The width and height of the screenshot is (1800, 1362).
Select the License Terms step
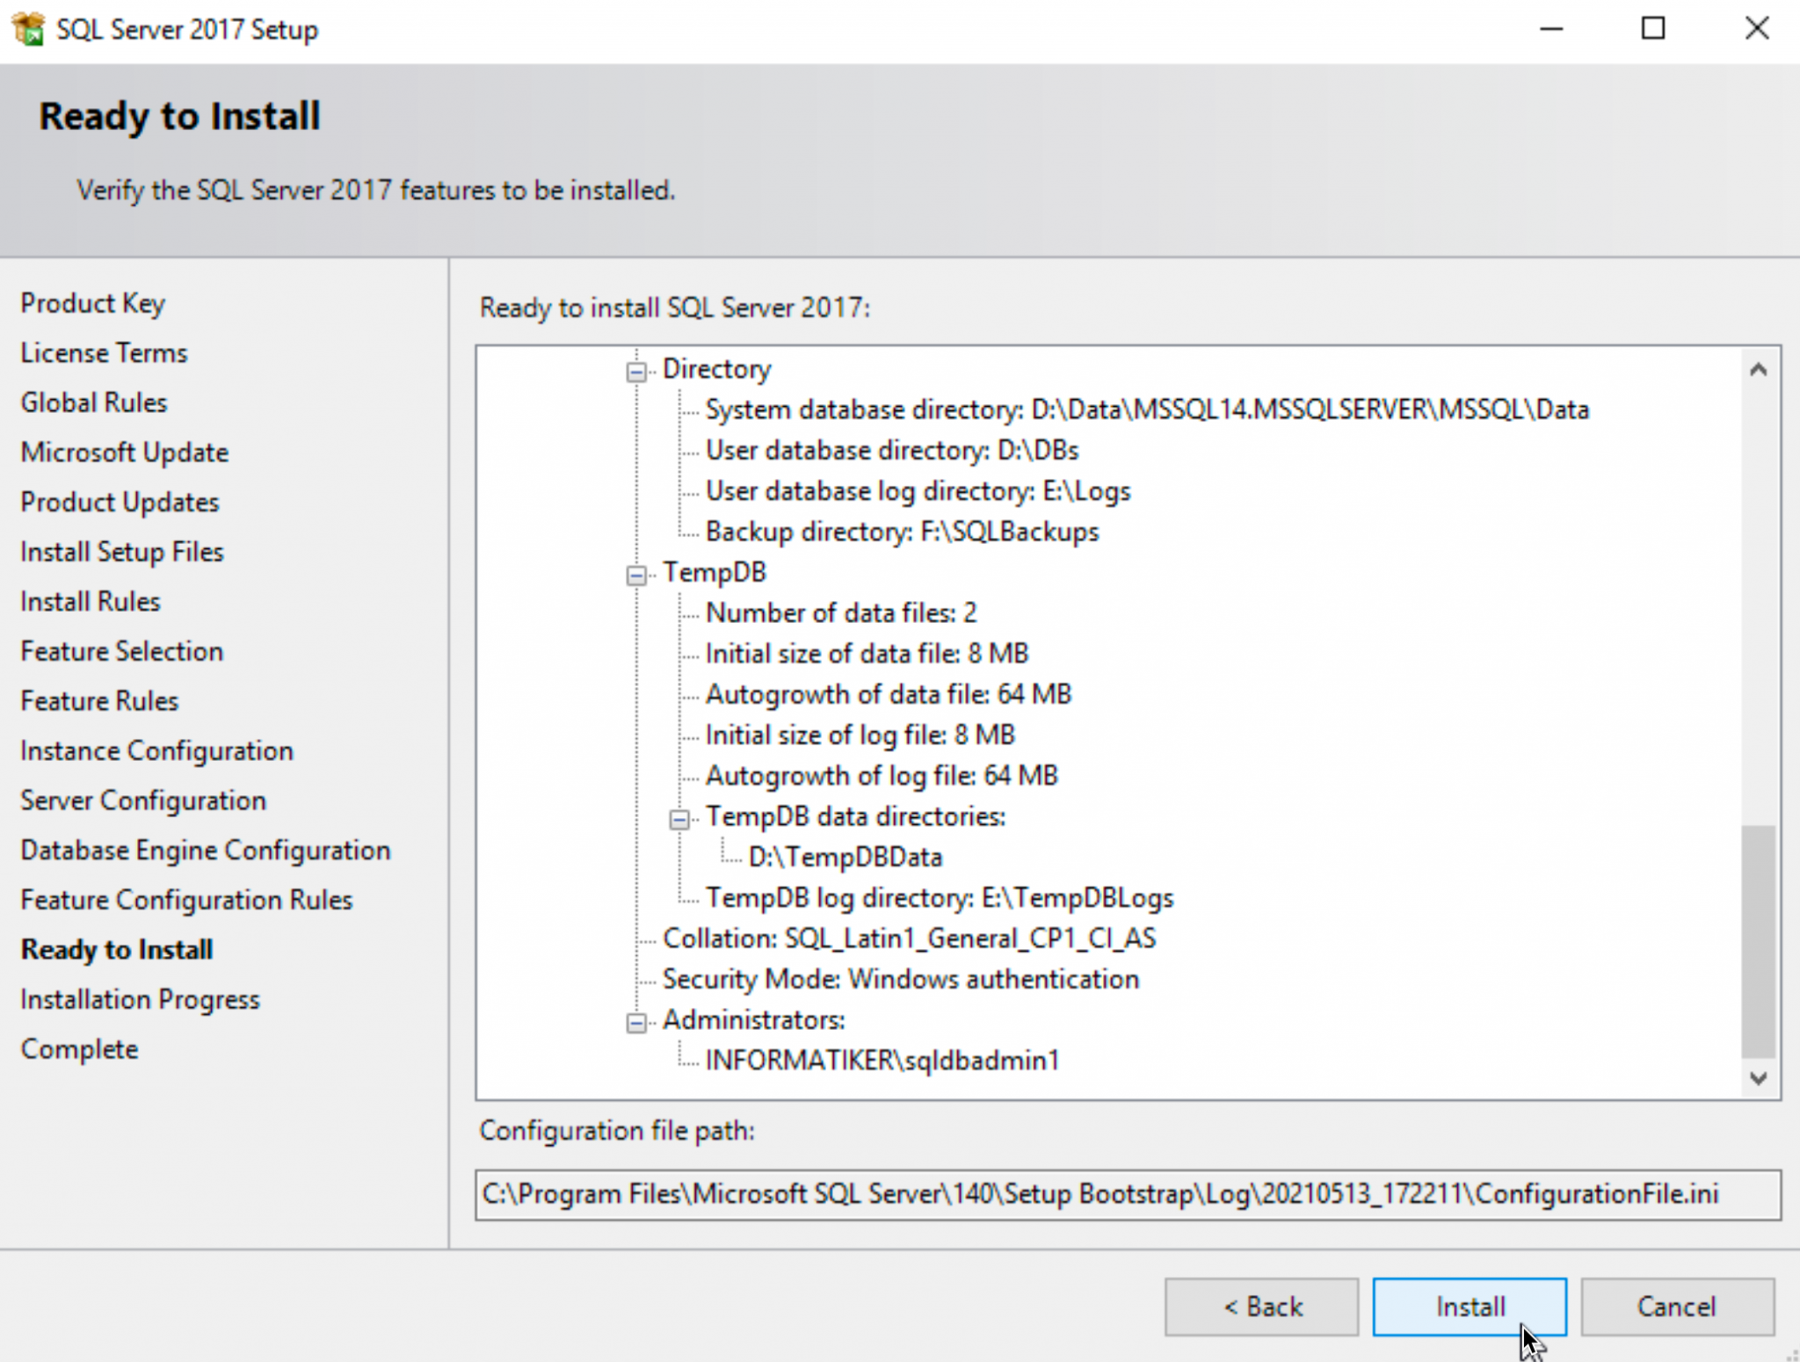(x=103, y=352)
